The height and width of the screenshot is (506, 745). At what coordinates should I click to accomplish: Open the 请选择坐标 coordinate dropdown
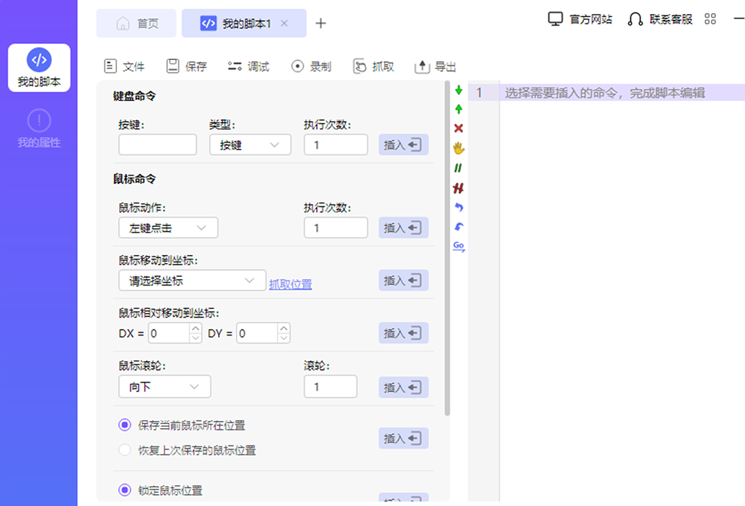pyautogui.click(x=192, y=280)
